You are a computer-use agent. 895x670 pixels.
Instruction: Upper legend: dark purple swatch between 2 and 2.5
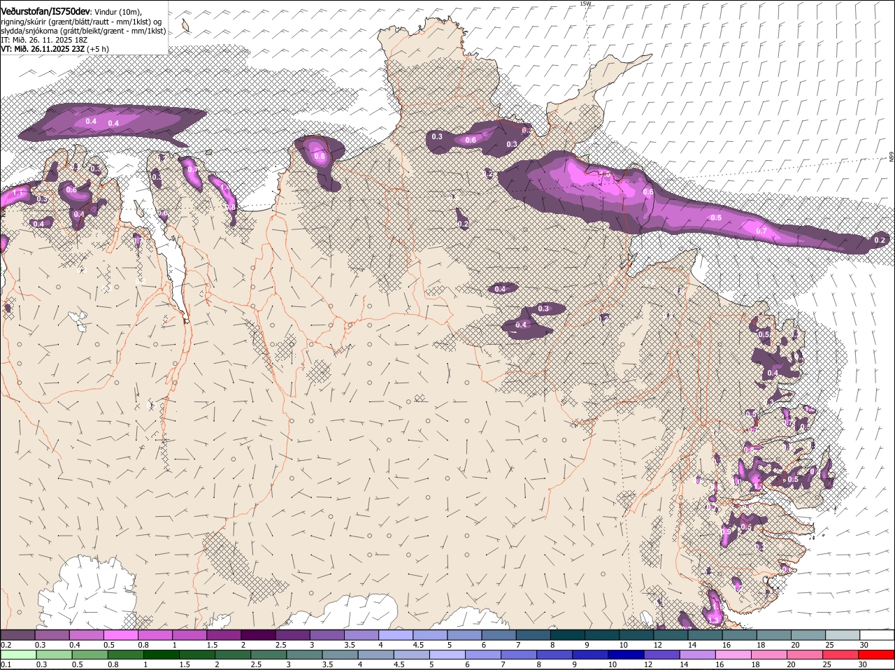(258, 634)
